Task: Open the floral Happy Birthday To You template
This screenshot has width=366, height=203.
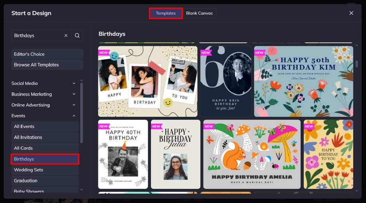Action: click(328, 154)
